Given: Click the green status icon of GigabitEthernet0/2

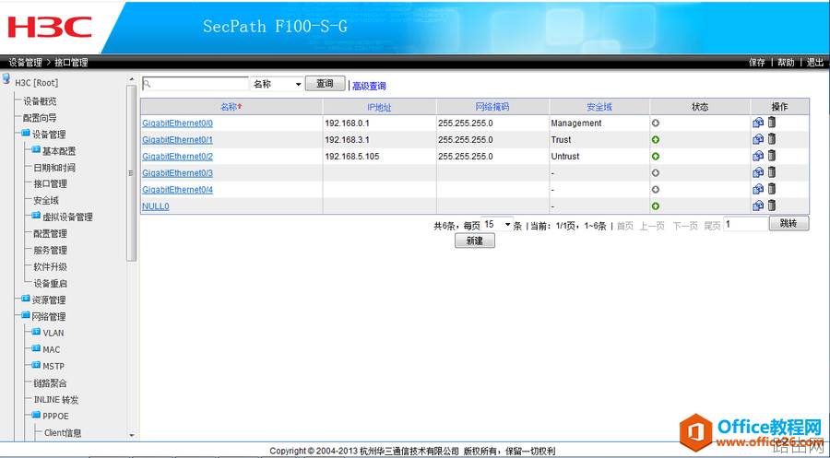Looking at the screenshot, I should 656,157.
